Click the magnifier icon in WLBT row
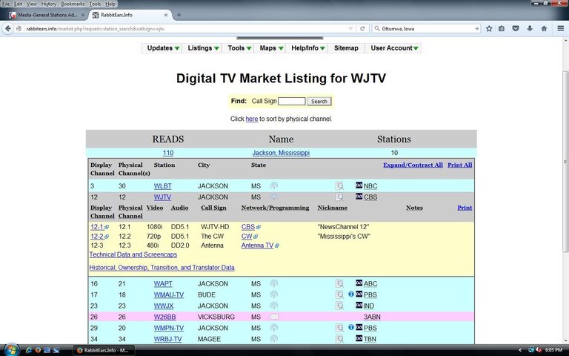 [339, 186]
